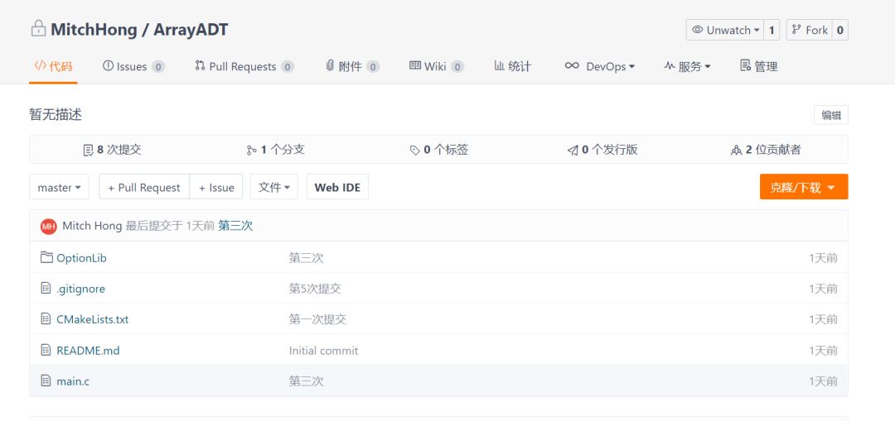
Task: Click the branch icon beside 1 个分支
Action: (x=252, y=151)
